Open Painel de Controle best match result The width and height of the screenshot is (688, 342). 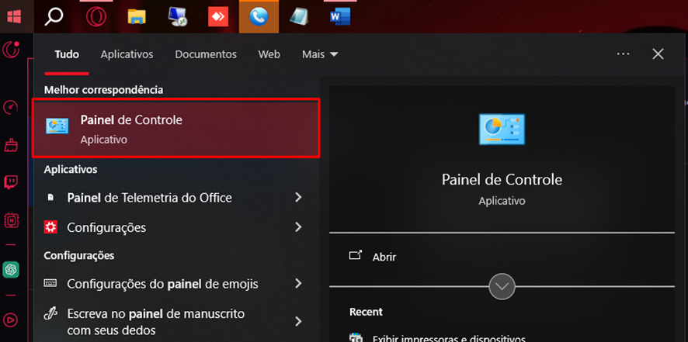click(x=176, y=128)
